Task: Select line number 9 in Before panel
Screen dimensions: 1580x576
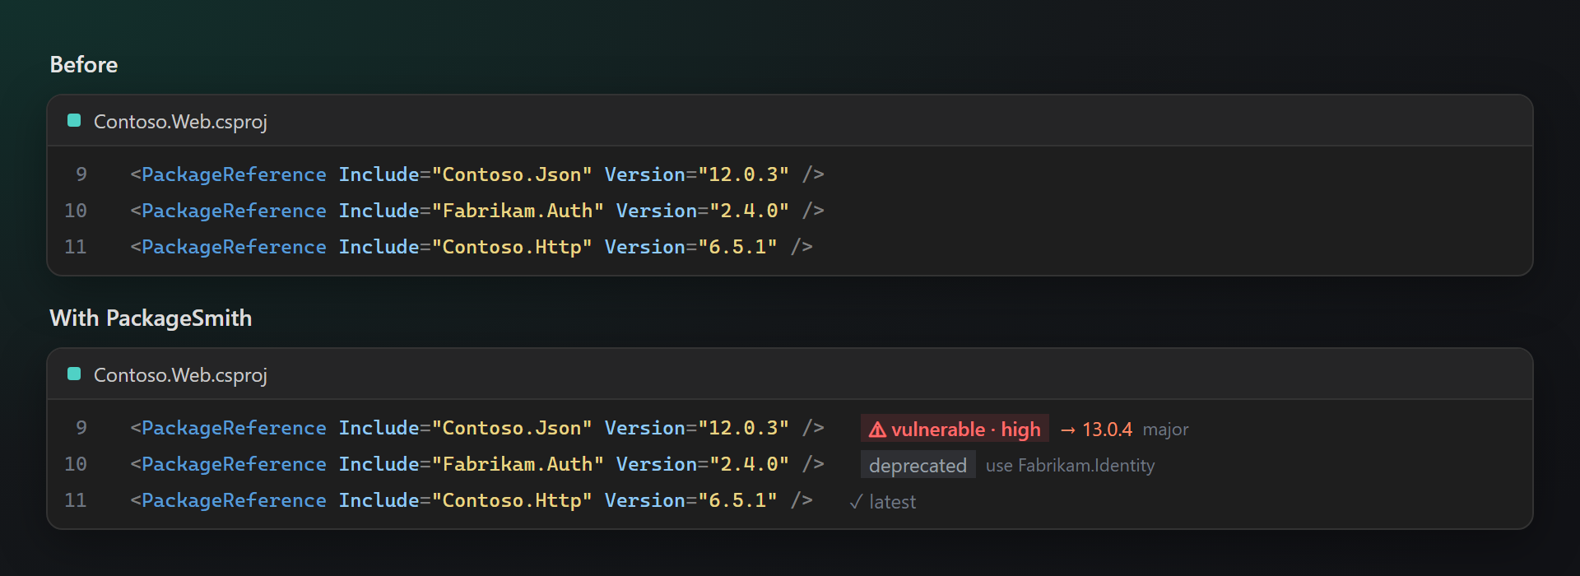Action: 81,174
